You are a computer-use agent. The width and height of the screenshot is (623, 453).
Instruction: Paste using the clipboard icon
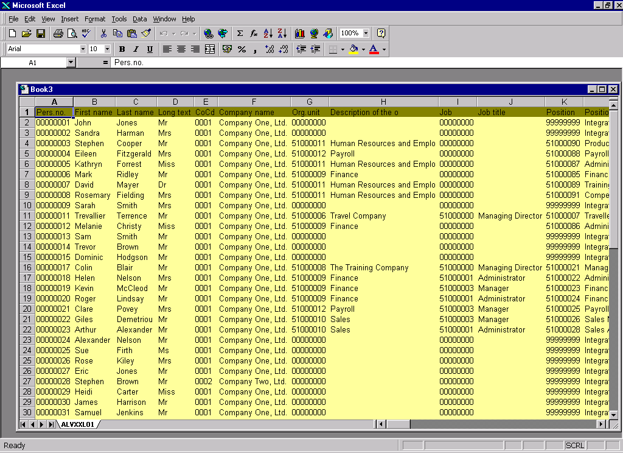[131, 33]
